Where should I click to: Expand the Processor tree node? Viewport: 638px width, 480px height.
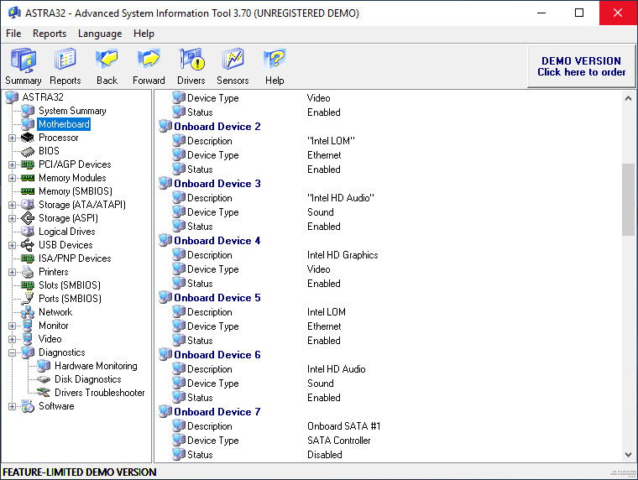[x=13, y=138]
